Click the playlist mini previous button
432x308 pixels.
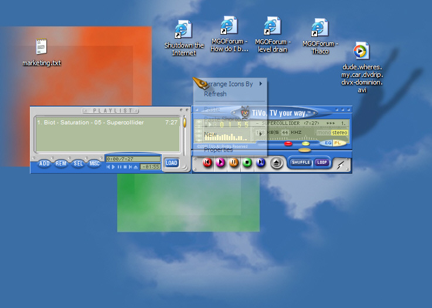(x=108, y=167)
